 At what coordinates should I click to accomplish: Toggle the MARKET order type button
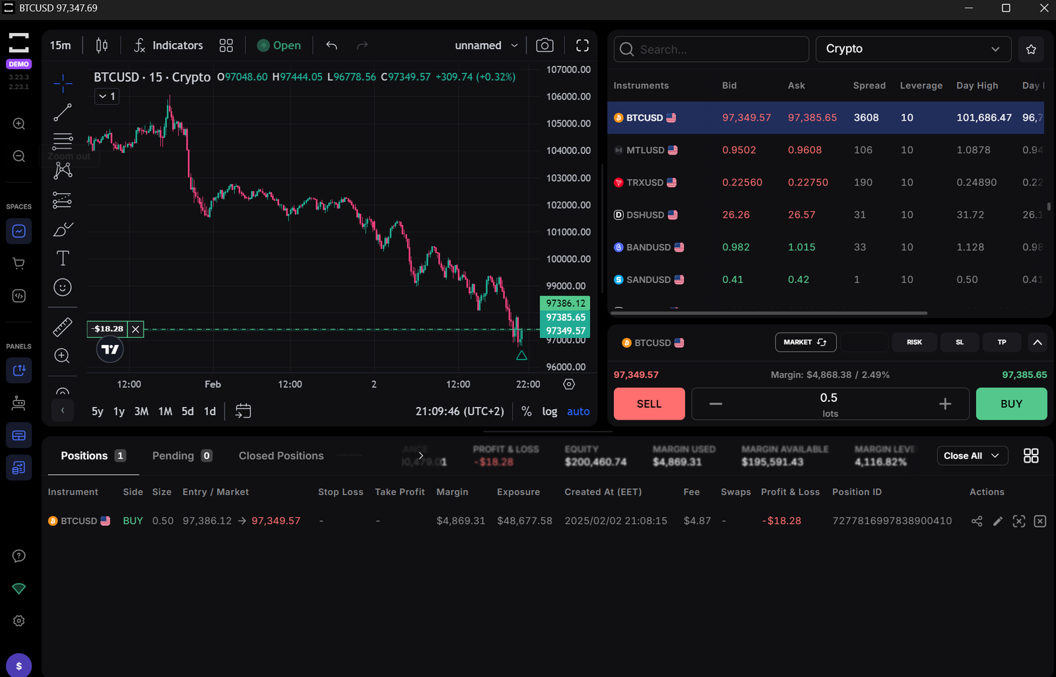pos(805,342)
